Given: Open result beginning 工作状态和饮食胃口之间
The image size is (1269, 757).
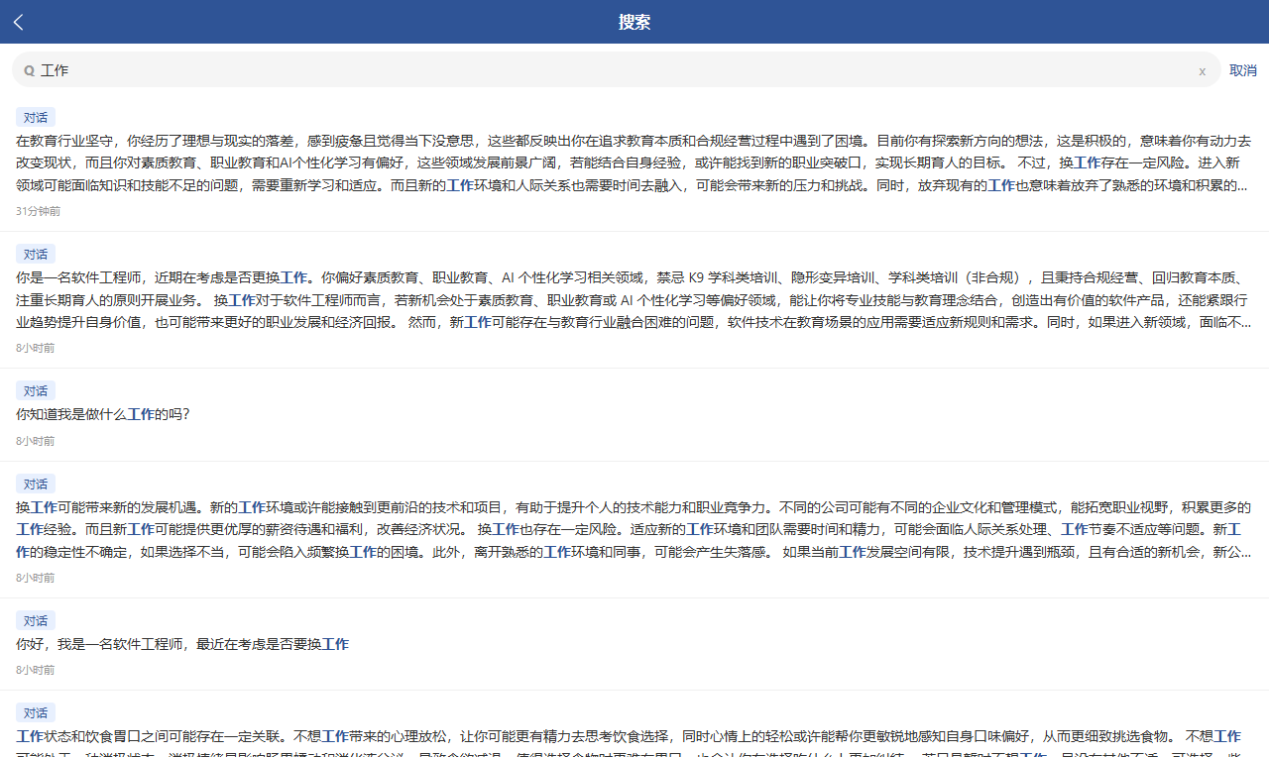Looking at the screenshot, I should point(634,725).
